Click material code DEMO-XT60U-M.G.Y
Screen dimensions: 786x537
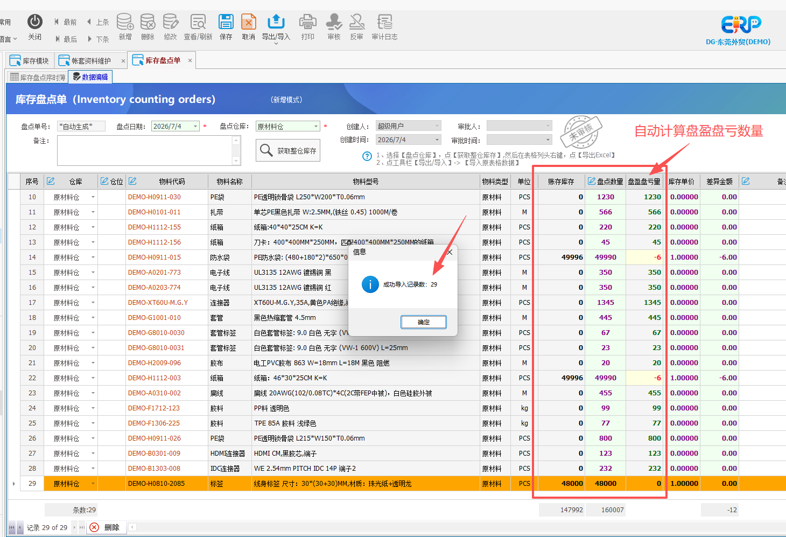click(x=158, y=303)
